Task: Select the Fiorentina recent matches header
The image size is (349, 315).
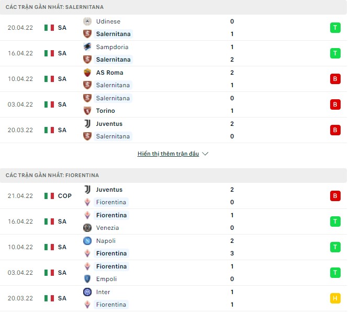Action: point(52,176)
